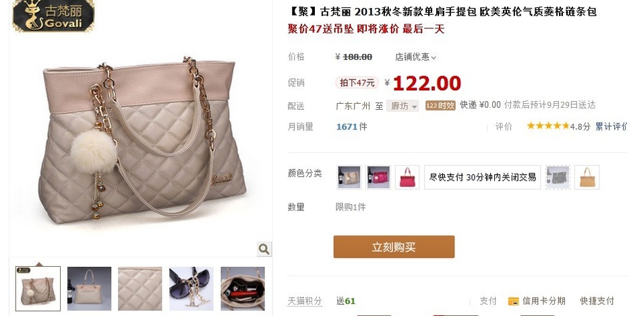This screenshot has height=316, width=627.
Task: Click the credit card installment icon
Action: (514, 301)
